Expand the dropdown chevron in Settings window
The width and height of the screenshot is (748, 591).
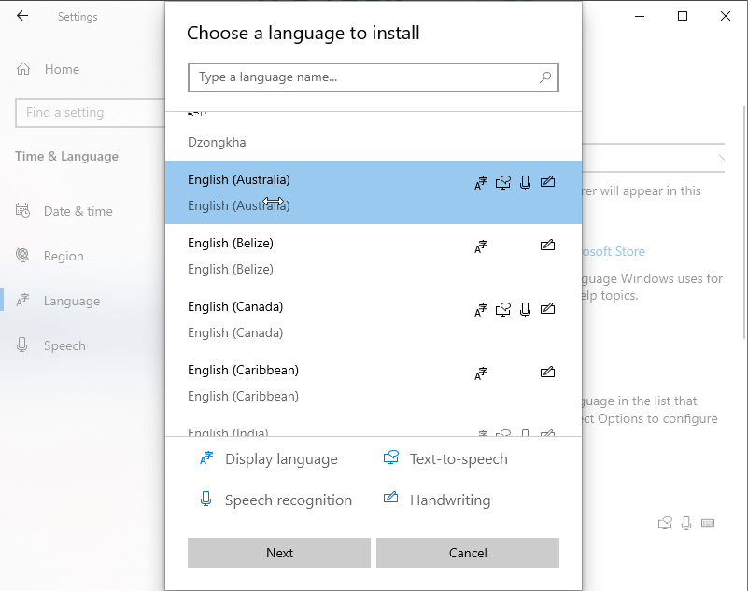[721, 158]
